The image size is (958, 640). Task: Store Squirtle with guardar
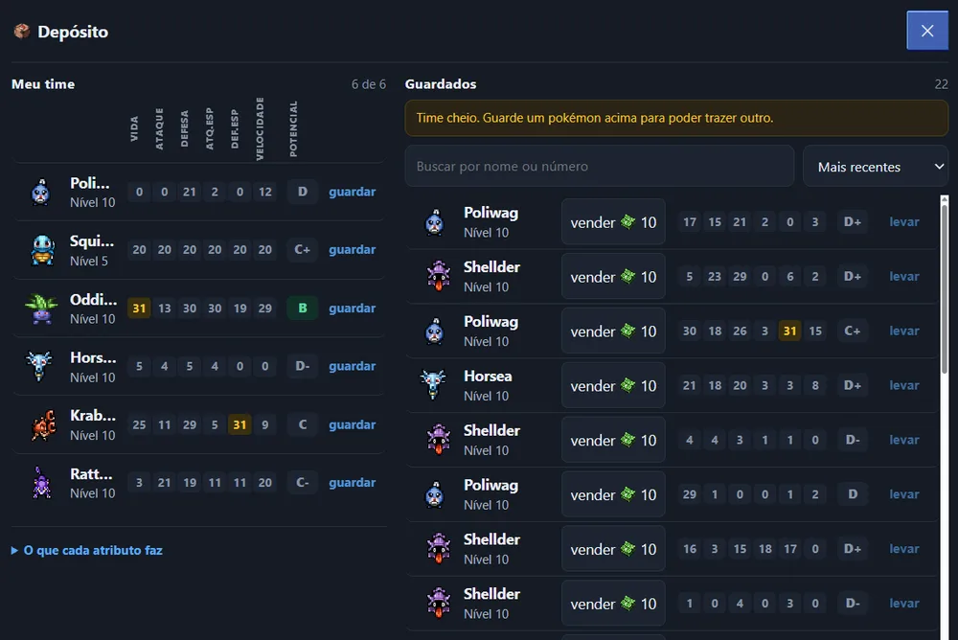352,250
